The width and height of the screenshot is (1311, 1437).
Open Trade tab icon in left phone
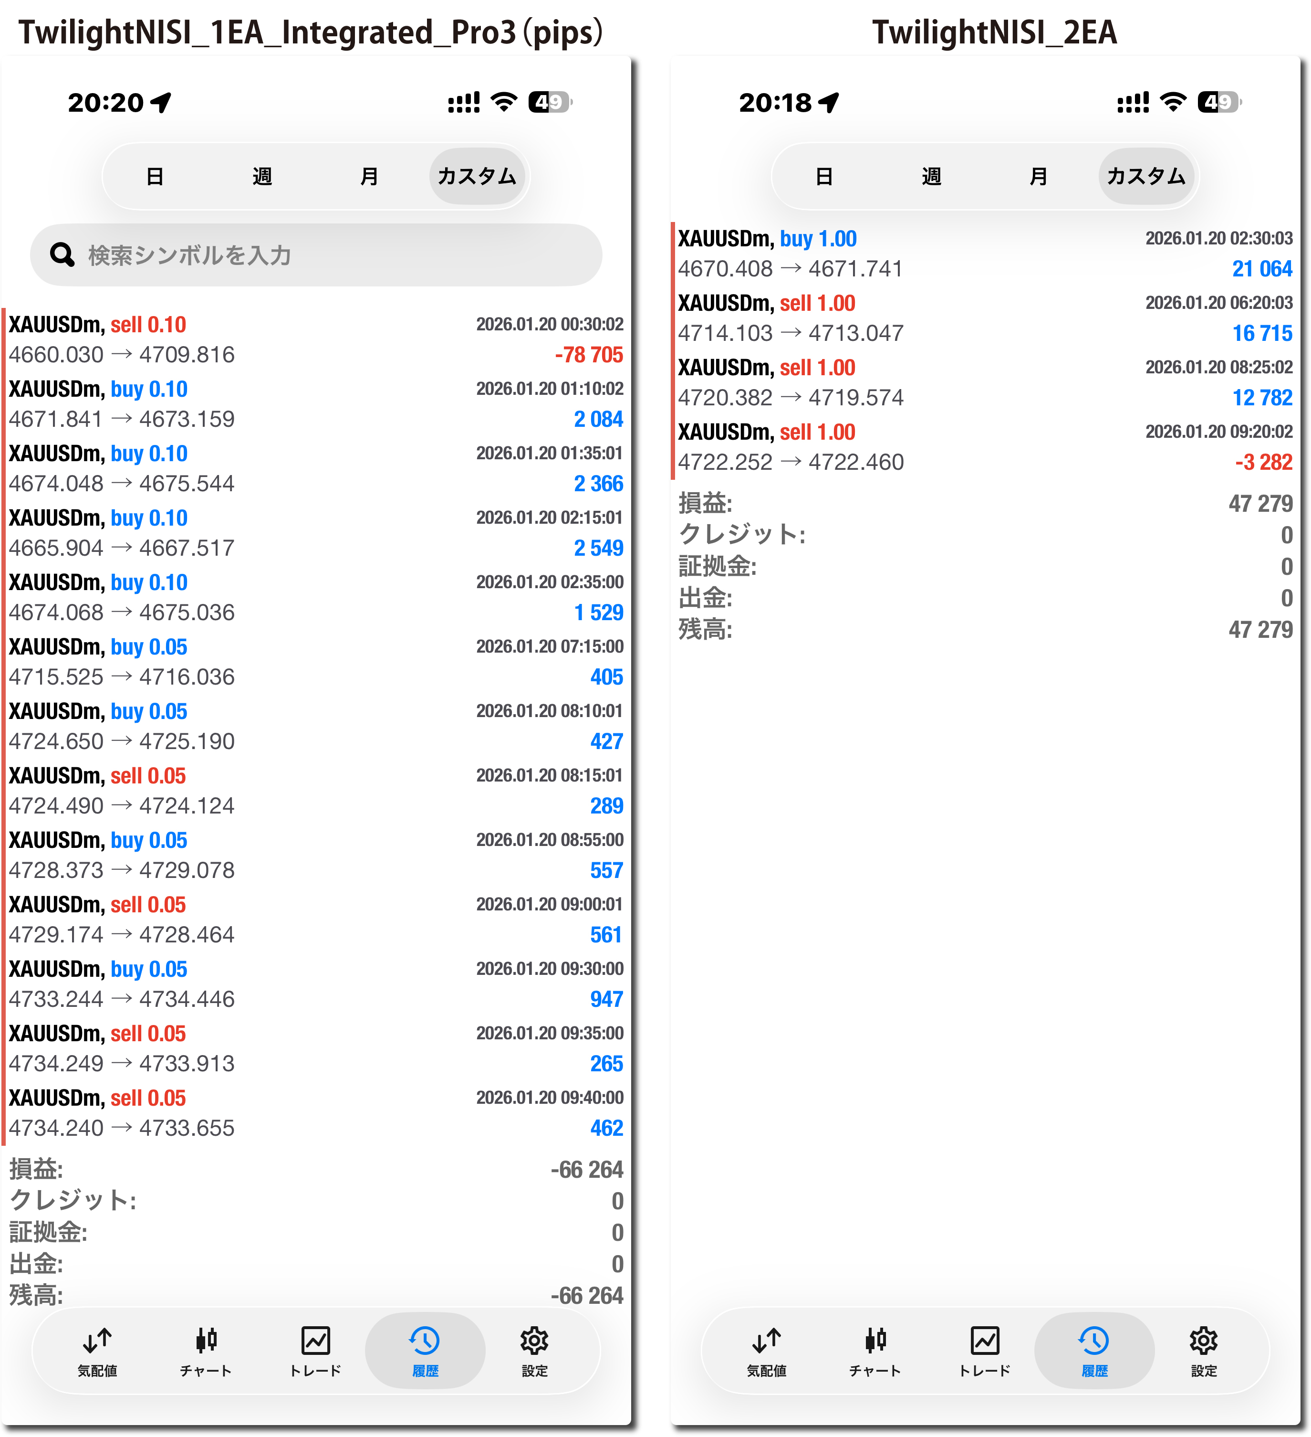(x=315, y=1341)
